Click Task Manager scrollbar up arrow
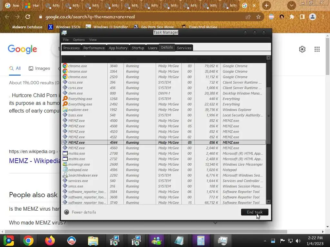This screenshot has width=330, height=247. coord(268,58)
